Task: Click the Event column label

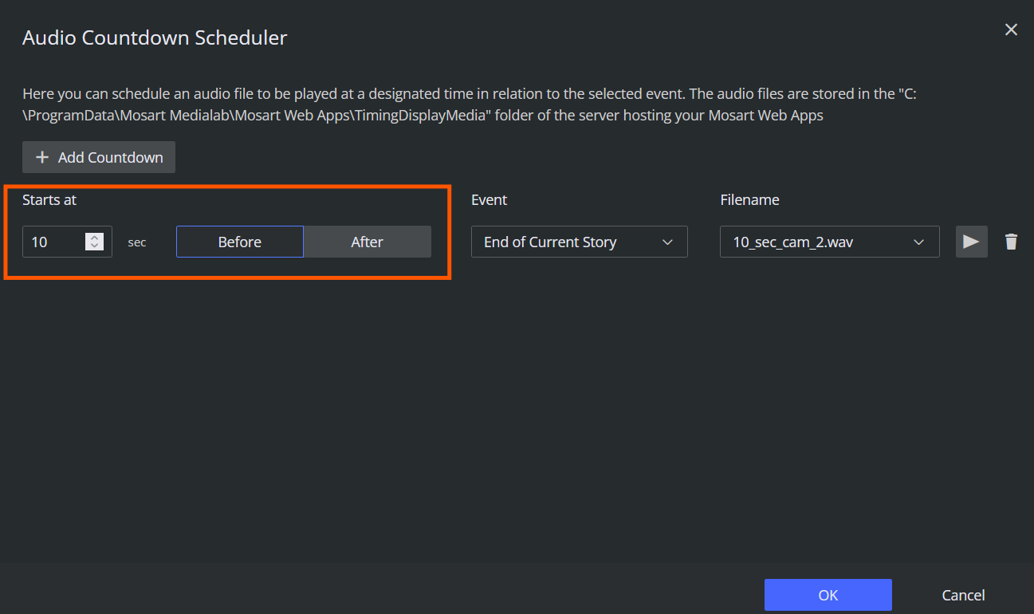Action: [x=489, y=199]
